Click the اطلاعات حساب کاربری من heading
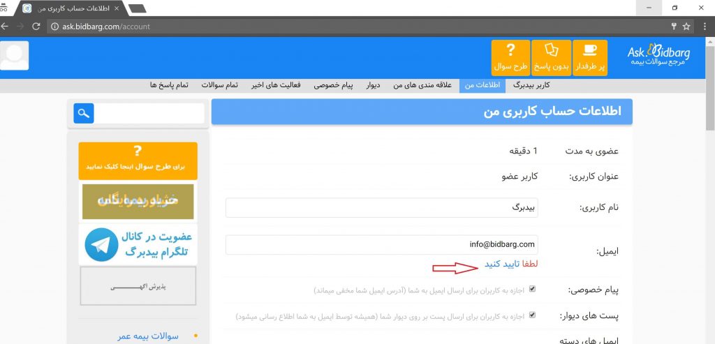 [552, 112]
